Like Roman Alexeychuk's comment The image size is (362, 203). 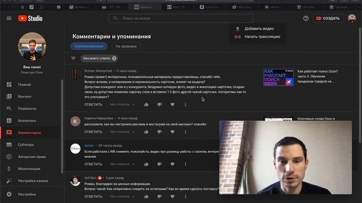coord(146,105)
